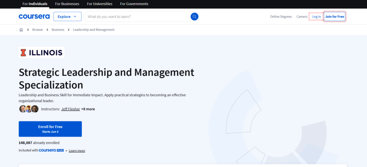This screenshot has height=167, width=367.
Task: Open Careers link
Action: coord(302,16)
